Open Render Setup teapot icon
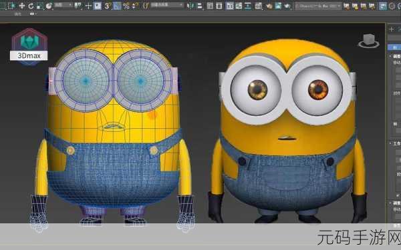 [269, 6]
